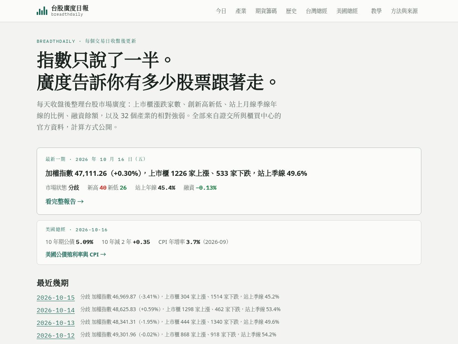Click the 市場狀態 分歧 label

click(62, 188)
